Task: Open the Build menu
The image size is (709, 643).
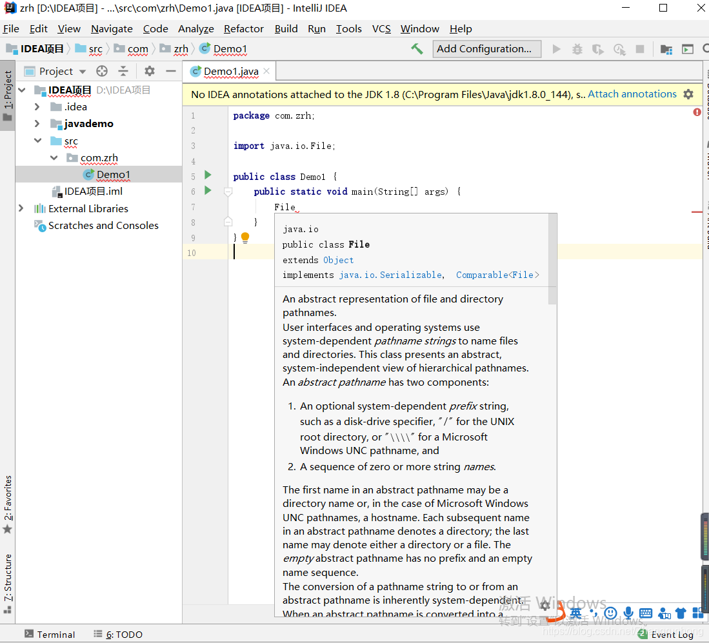Action: [286, 28]
